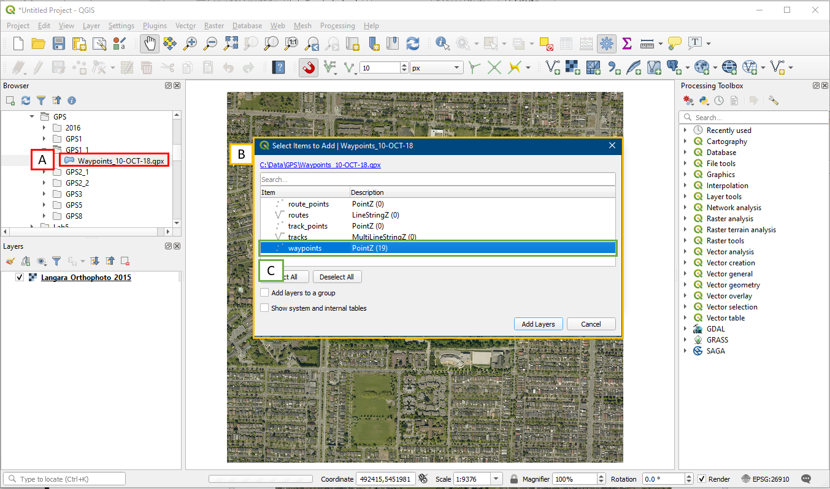Screen dimensions: 830x489
Task: Click the Waypoints GPX file path link
Action: pos(320,165)
